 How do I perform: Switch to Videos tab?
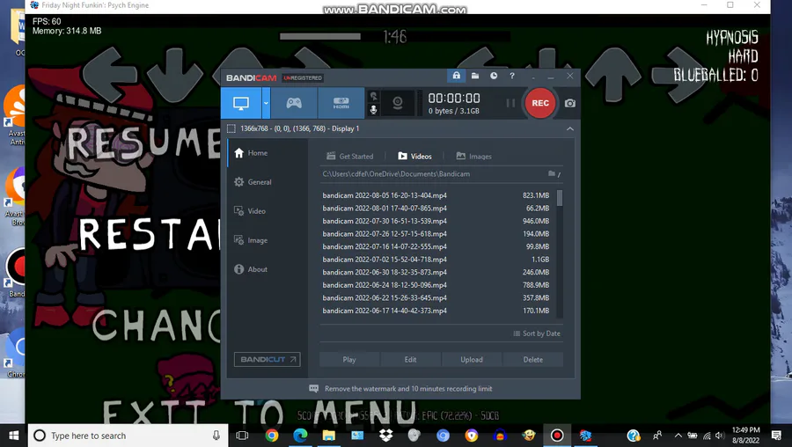pos(414,157)
